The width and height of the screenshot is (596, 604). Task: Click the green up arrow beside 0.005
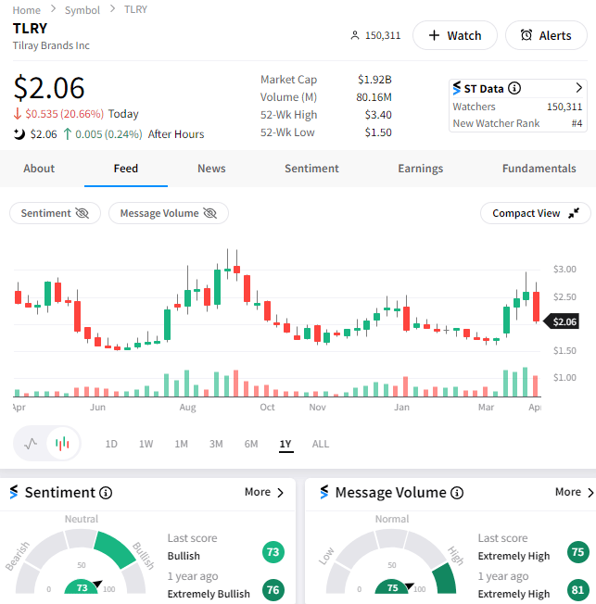click(68, 134)
